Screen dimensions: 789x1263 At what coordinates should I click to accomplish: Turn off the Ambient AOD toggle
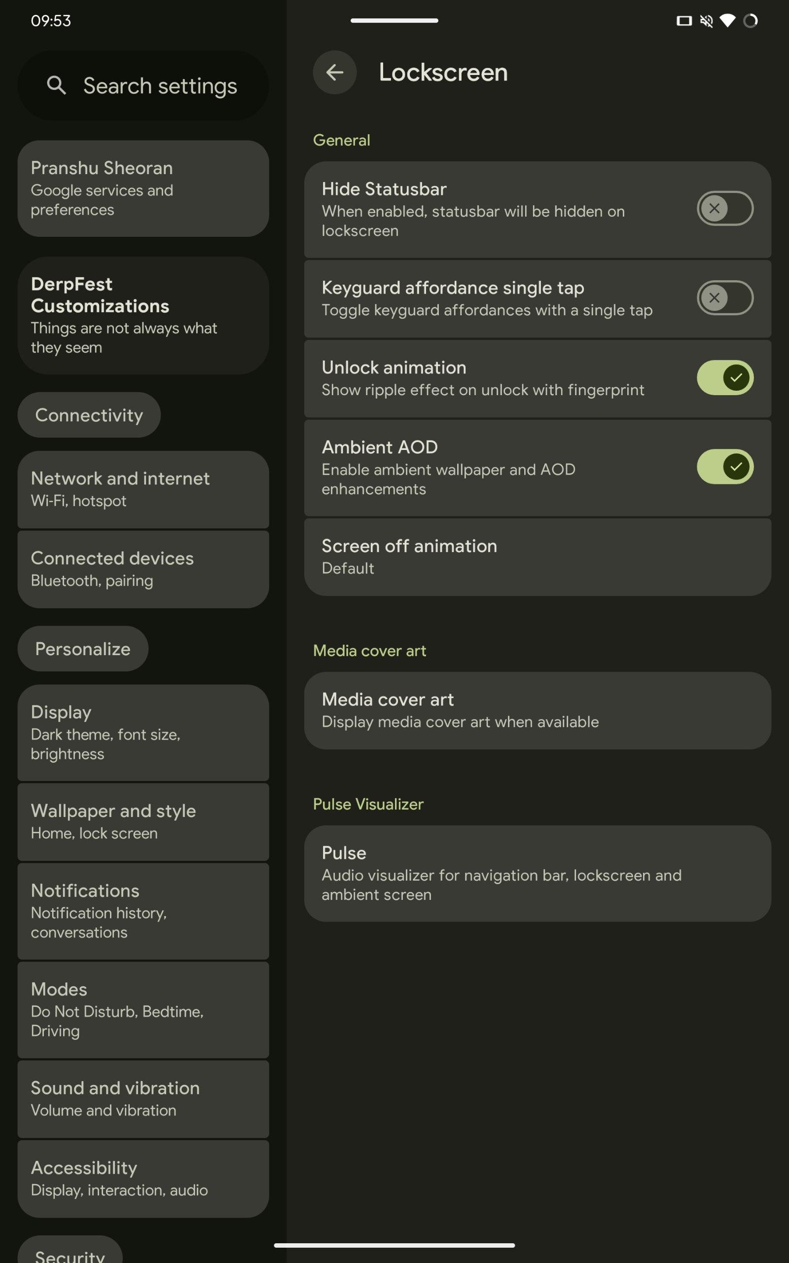click(x=724, y=467)
